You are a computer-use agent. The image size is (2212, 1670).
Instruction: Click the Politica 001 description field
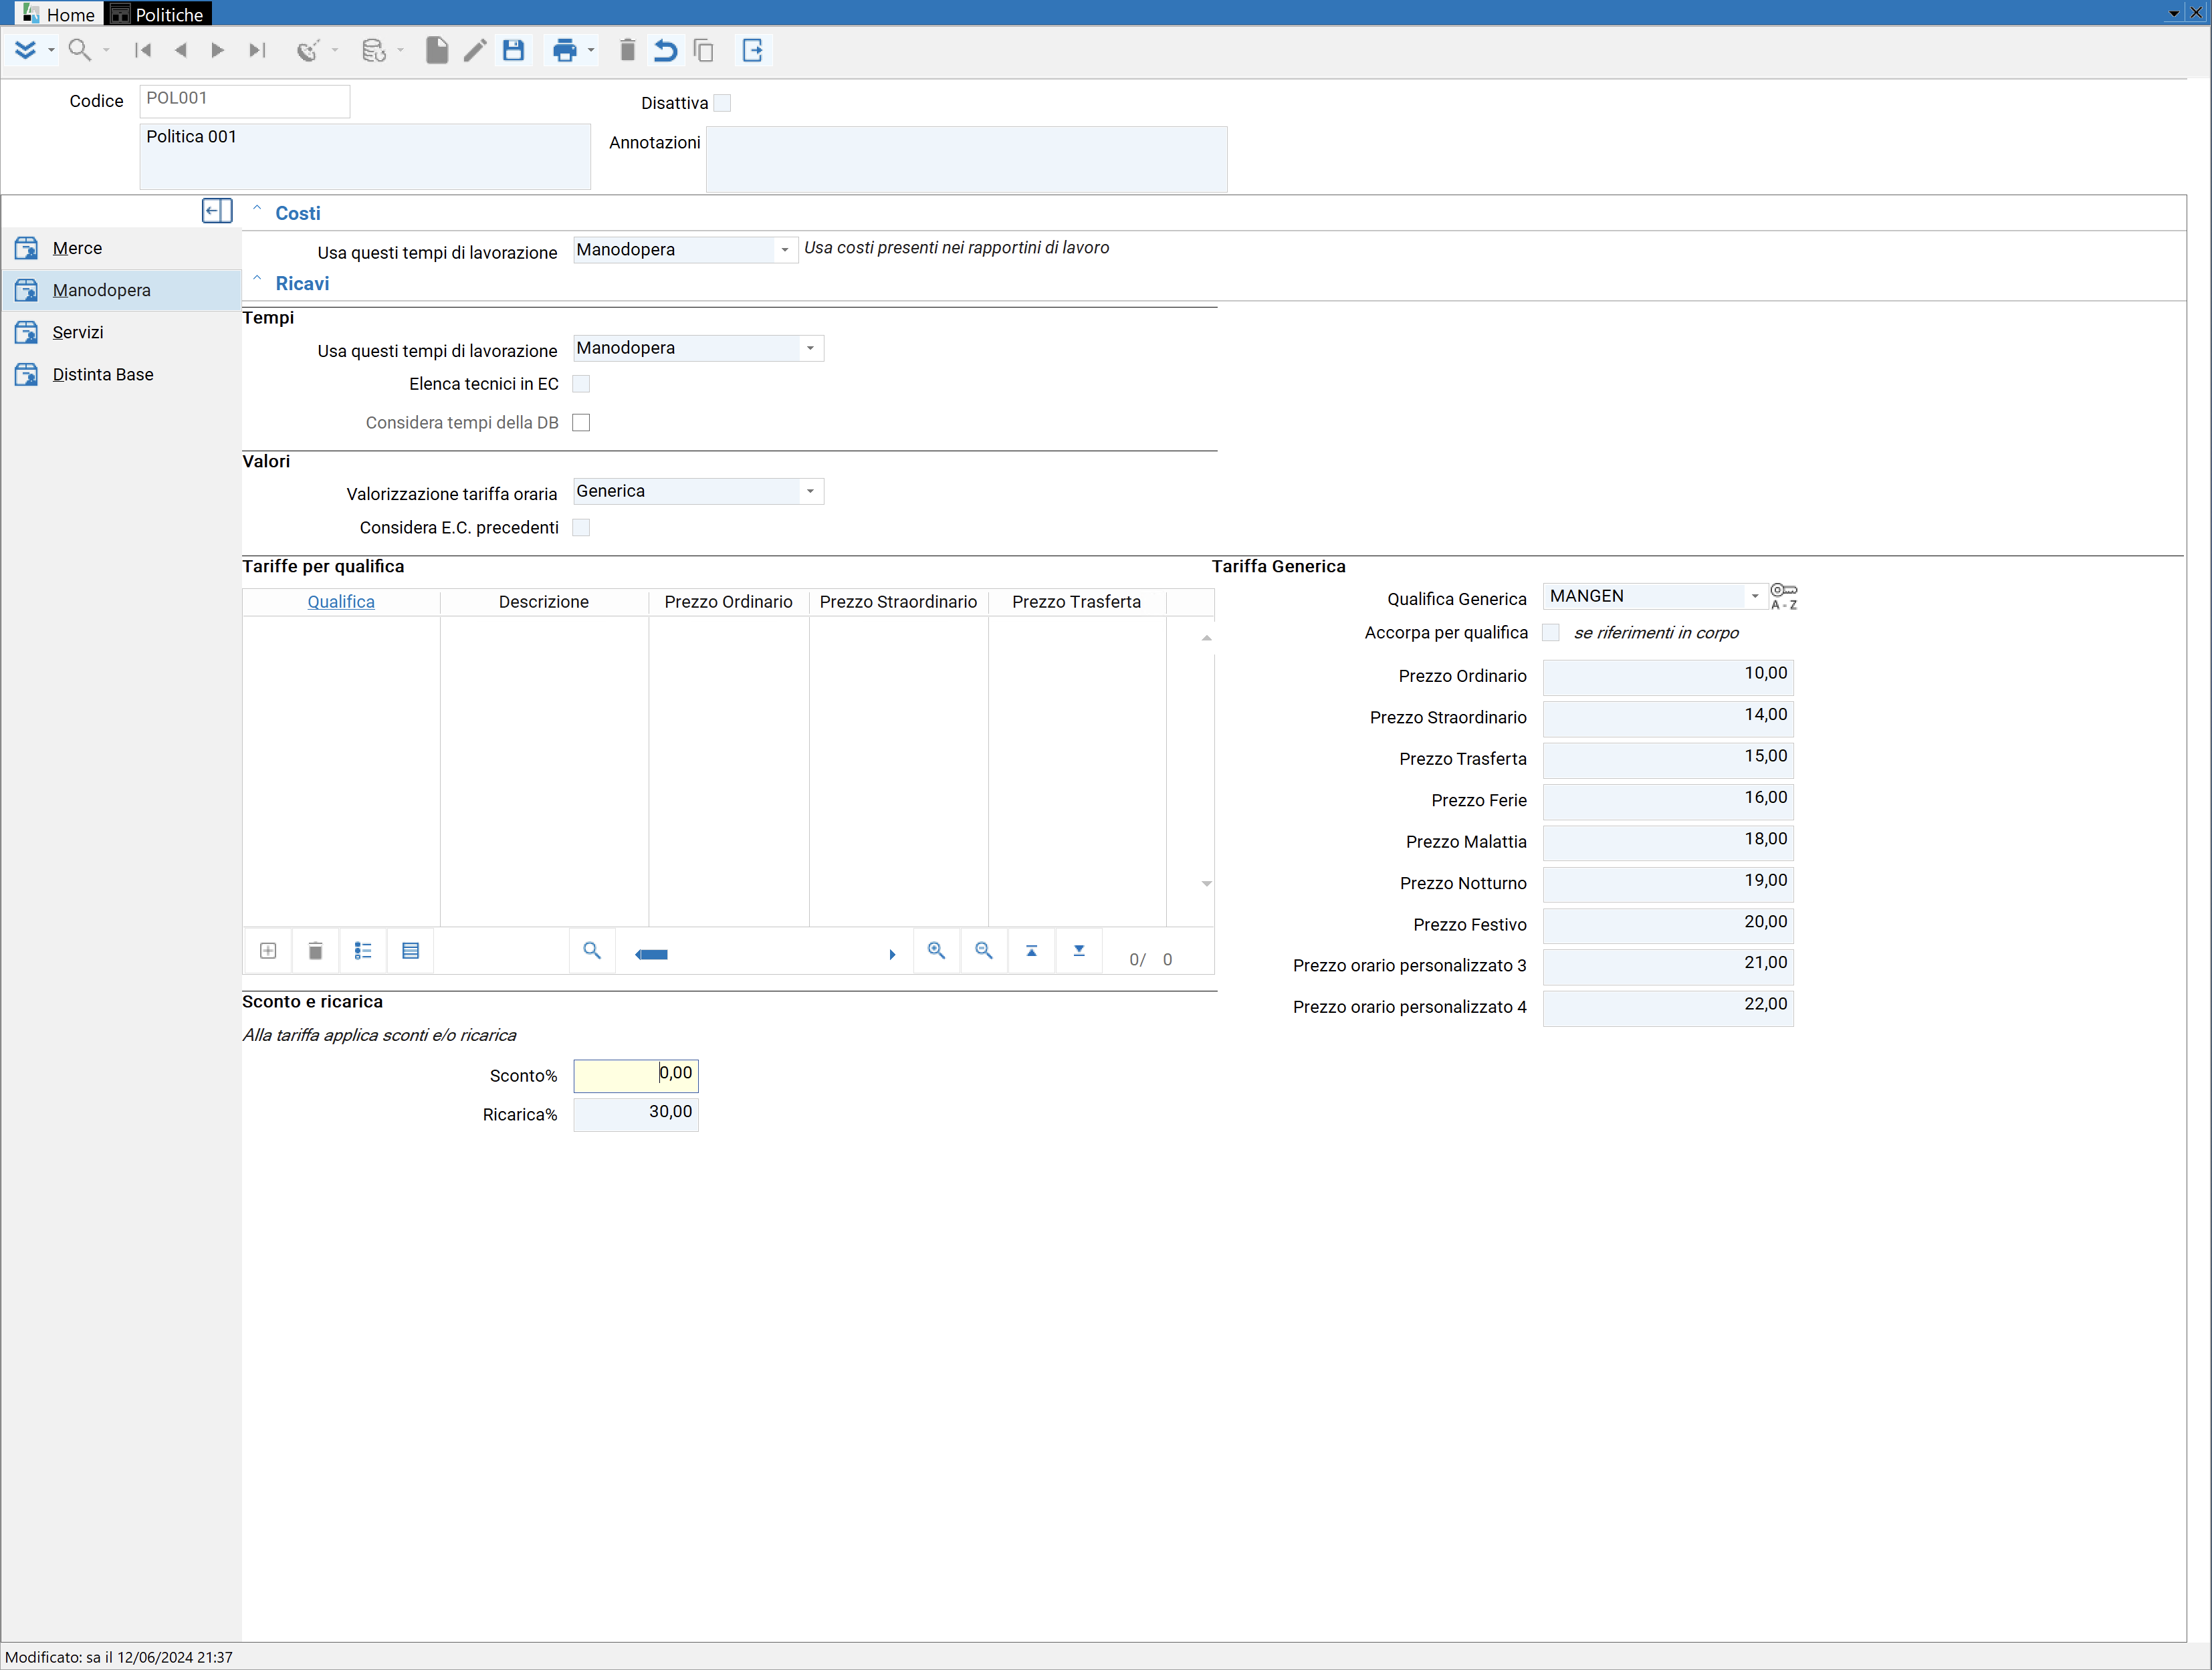point(365,157)
